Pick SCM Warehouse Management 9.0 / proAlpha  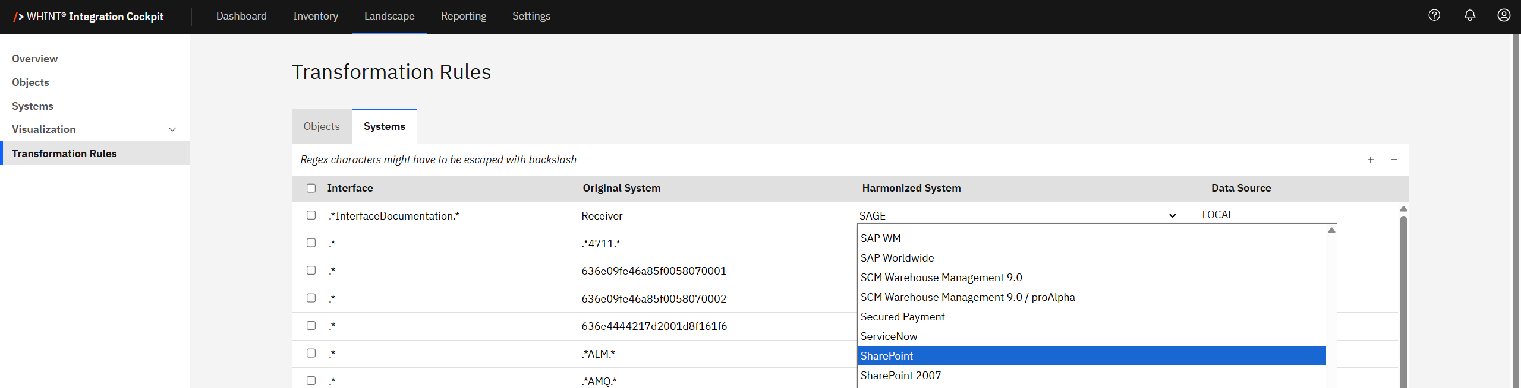pos(1091,297)
